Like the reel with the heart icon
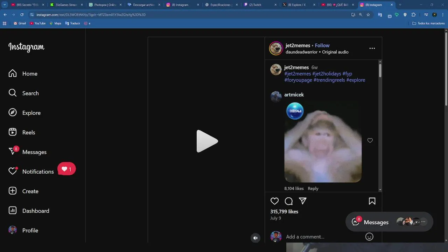This screenshot has width=448, height=252. pyautogui.click(x=274, y=201)
